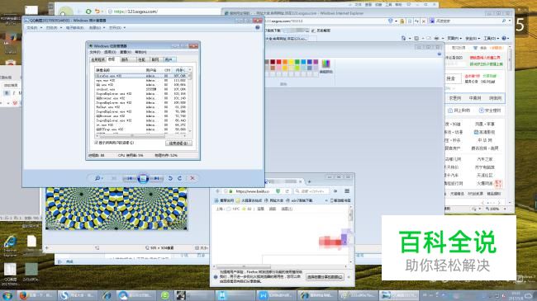The width and height of the screenshot is (537, 301).
Task: Click the Firefox URL bar showing baidu
Action: (x=252, y=191)
